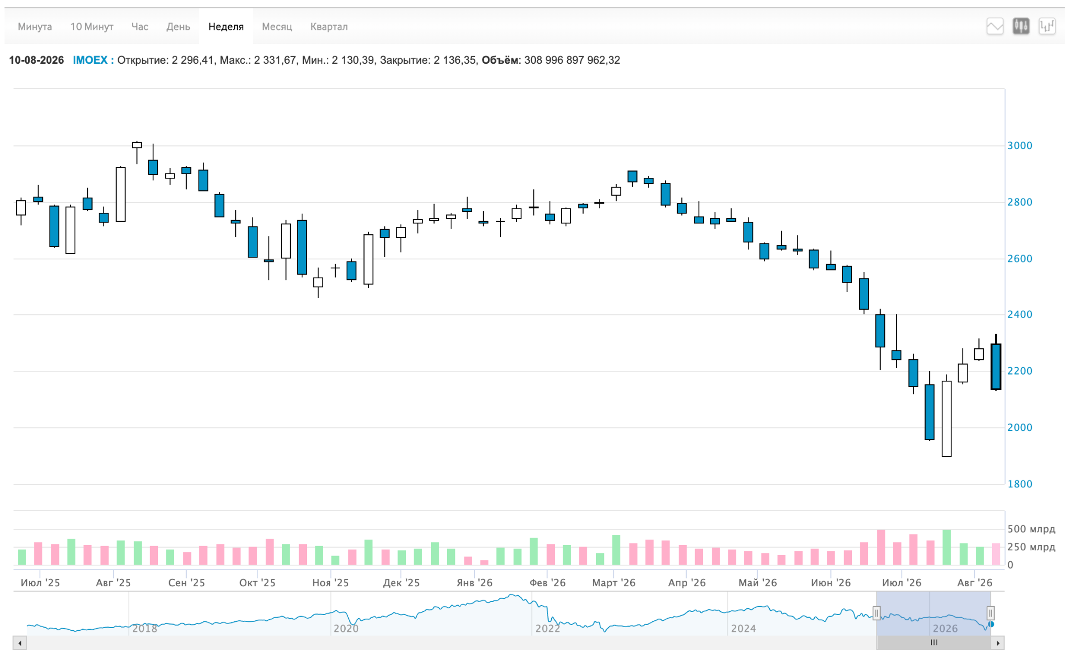The image size is (1071, 659).
Task: Open the День interval tab
Action: [178, 27]
